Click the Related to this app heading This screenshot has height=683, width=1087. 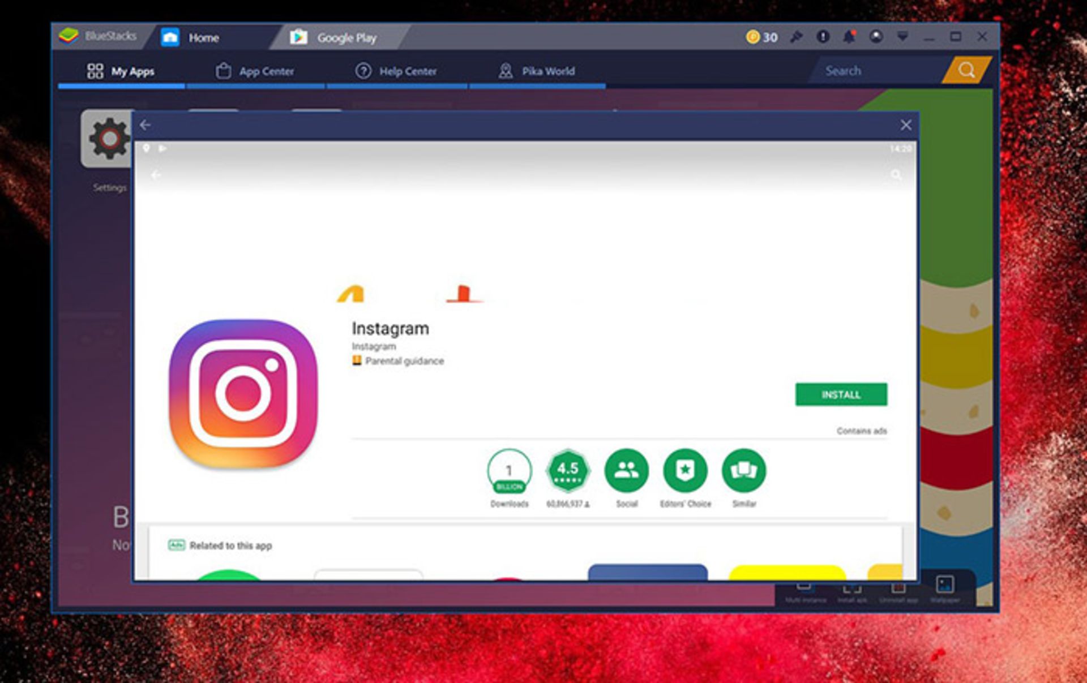(x=230, y=545)
